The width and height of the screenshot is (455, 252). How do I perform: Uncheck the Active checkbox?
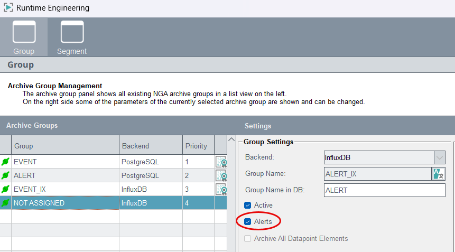(247, 206)
